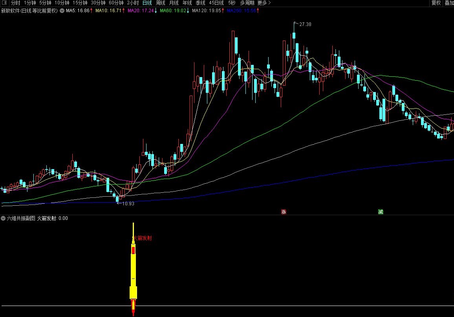The height and width of the screenshot is (317, 454).
Task: Switch to 年线 yearly period
Action: (x=187, y=3)
